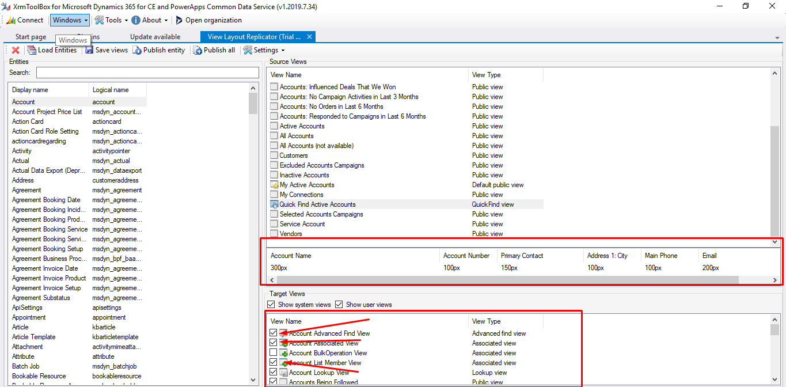The image size is (786, 387).
Task: Click the Publish all icon
Action: (198, 50)
